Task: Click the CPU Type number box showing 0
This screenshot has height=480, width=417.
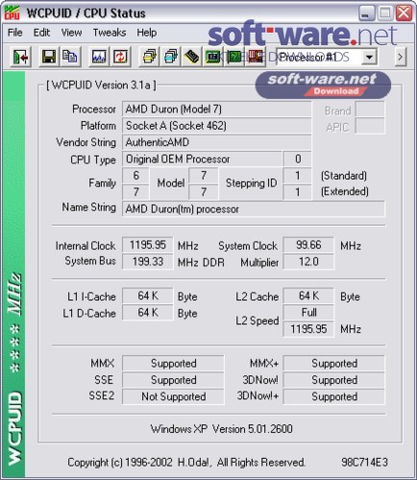Action: (298, 159)
